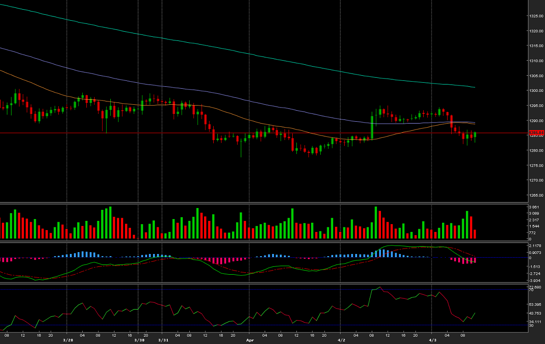Click the -2.724 MACD scale value
The height and width of the screenshot is (344, 545).
tap(534, 274)
